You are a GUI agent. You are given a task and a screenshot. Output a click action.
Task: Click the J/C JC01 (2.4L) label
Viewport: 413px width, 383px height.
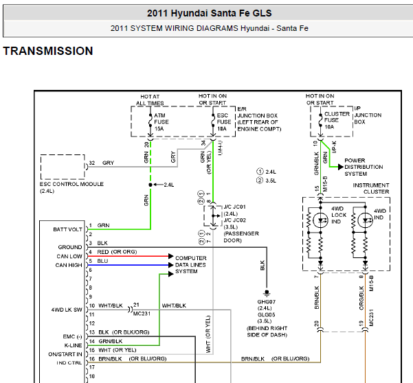pyautogui.click(x=234, y=210)
